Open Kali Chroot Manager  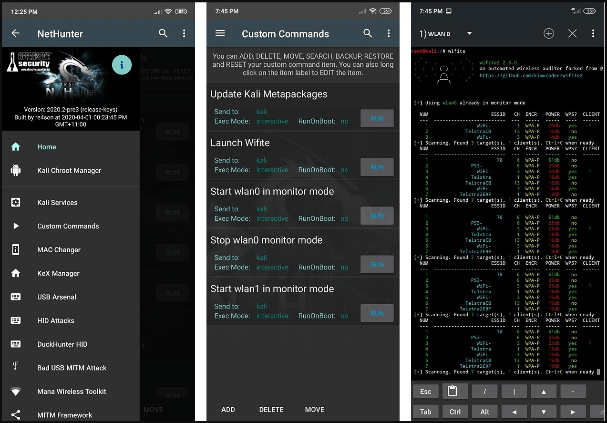click(71, 170)
